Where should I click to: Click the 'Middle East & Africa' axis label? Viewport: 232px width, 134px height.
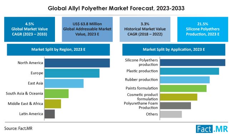point(25,103)
